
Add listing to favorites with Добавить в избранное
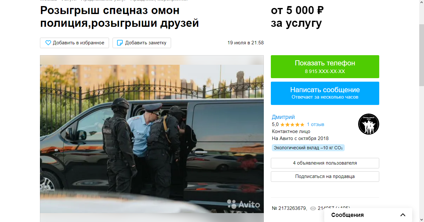pyautogui.click(x=75, y=43)
